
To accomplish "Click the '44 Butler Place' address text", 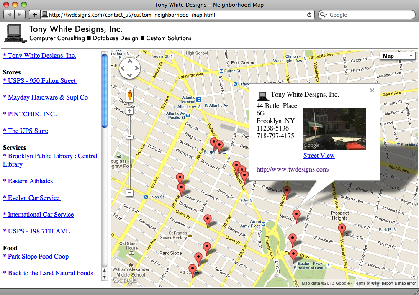I will pyautogui.click(x=277, y=106).
